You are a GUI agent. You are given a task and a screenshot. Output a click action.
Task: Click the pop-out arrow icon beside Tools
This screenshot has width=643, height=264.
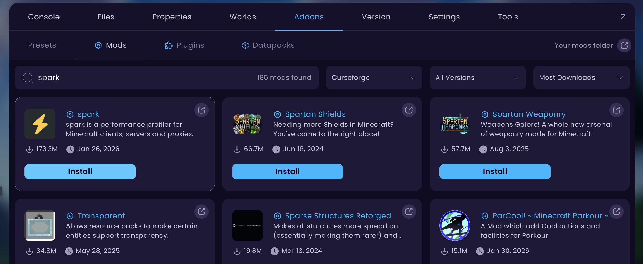(x=623, y=17)
